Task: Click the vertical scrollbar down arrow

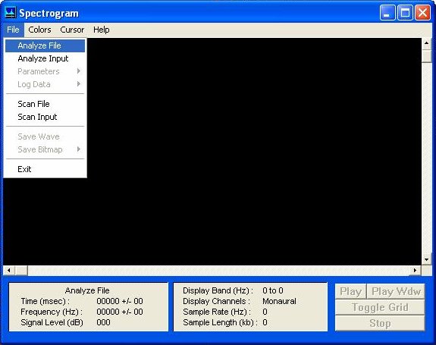Action: [427, 259]
